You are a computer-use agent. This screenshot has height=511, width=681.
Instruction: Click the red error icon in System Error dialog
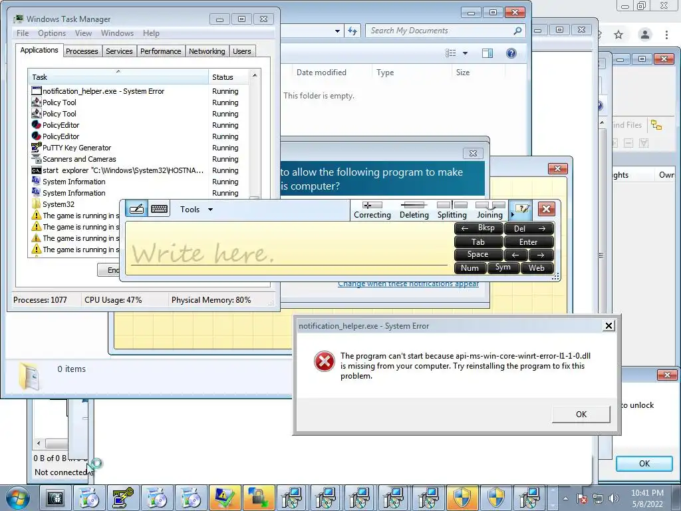[x=325, y=361]
